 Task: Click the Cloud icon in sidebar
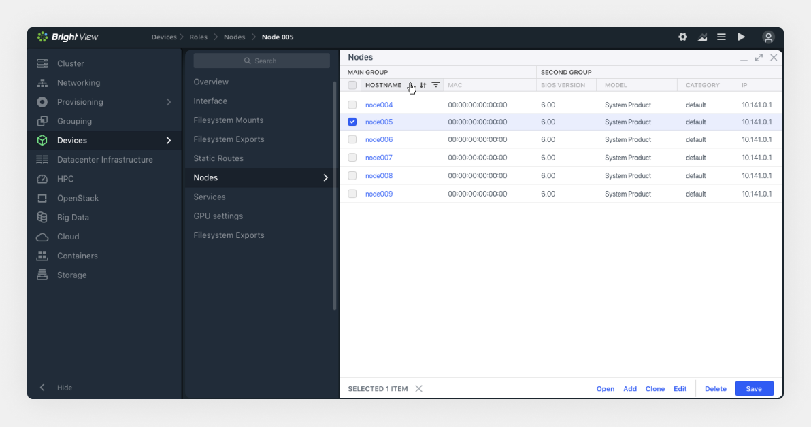[42, 237]
